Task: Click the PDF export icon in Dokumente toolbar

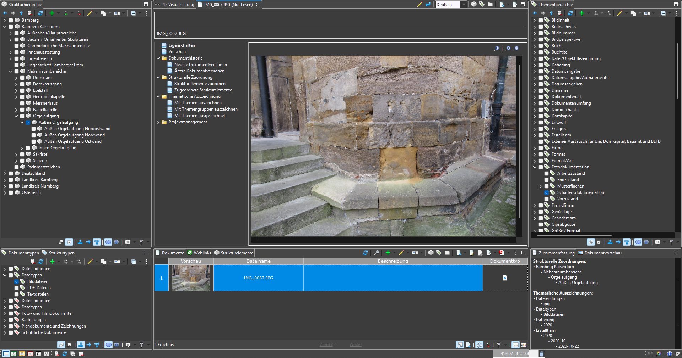Action: click(502, 253)
